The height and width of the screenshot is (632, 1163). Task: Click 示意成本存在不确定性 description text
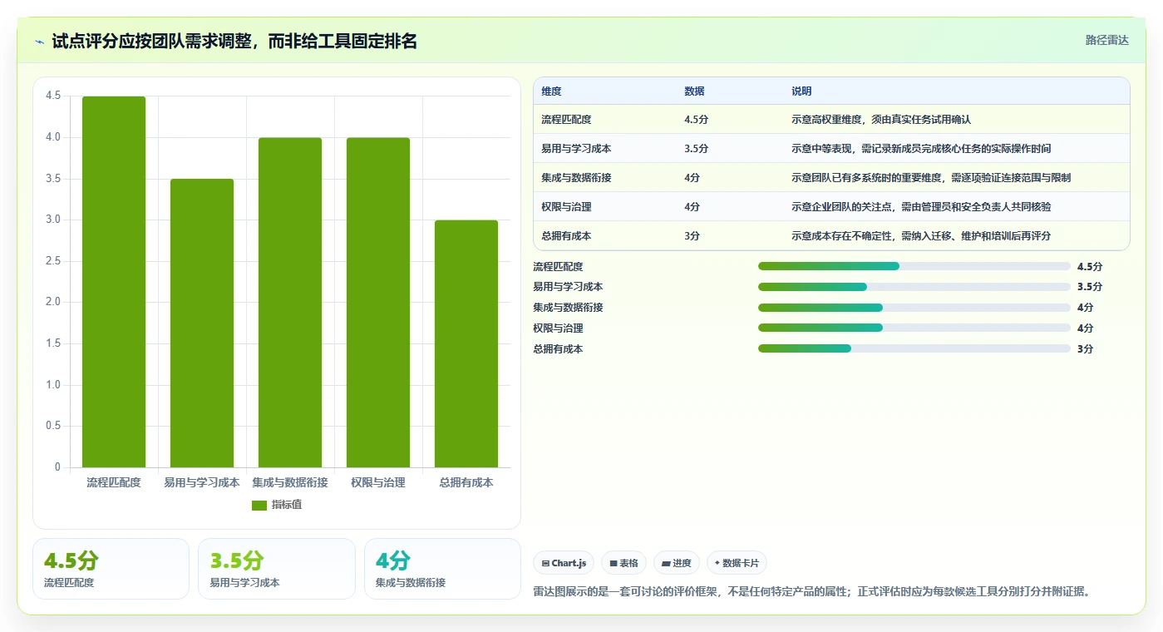pos(921,236)
